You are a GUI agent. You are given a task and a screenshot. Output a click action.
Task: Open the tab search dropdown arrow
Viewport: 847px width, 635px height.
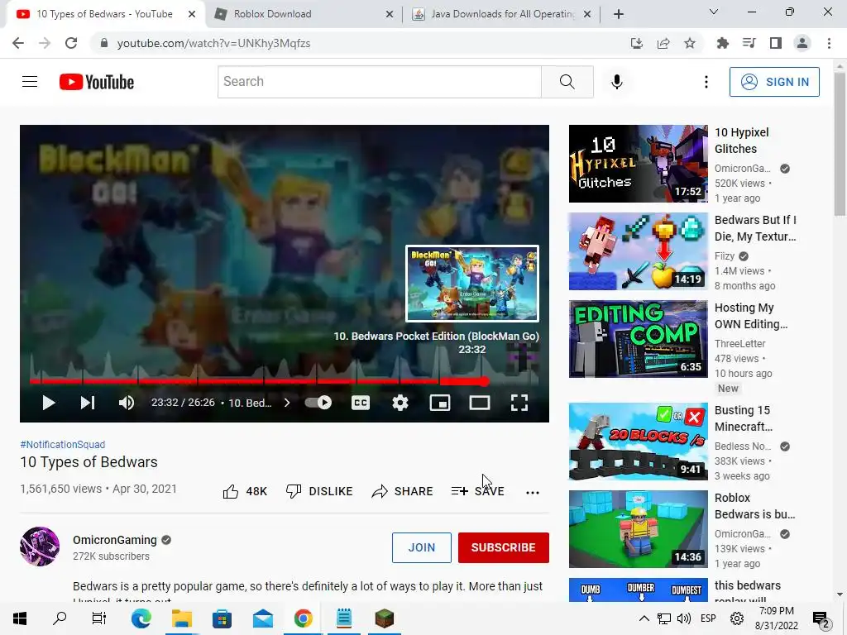pyautogui.click(x=714, y=12)
